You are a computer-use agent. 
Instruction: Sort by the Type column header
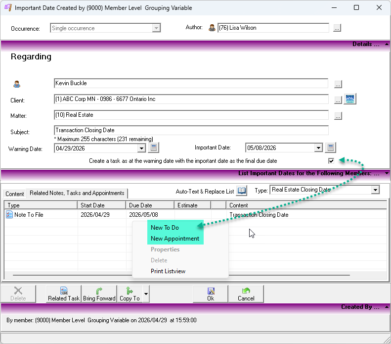point(41,205)
